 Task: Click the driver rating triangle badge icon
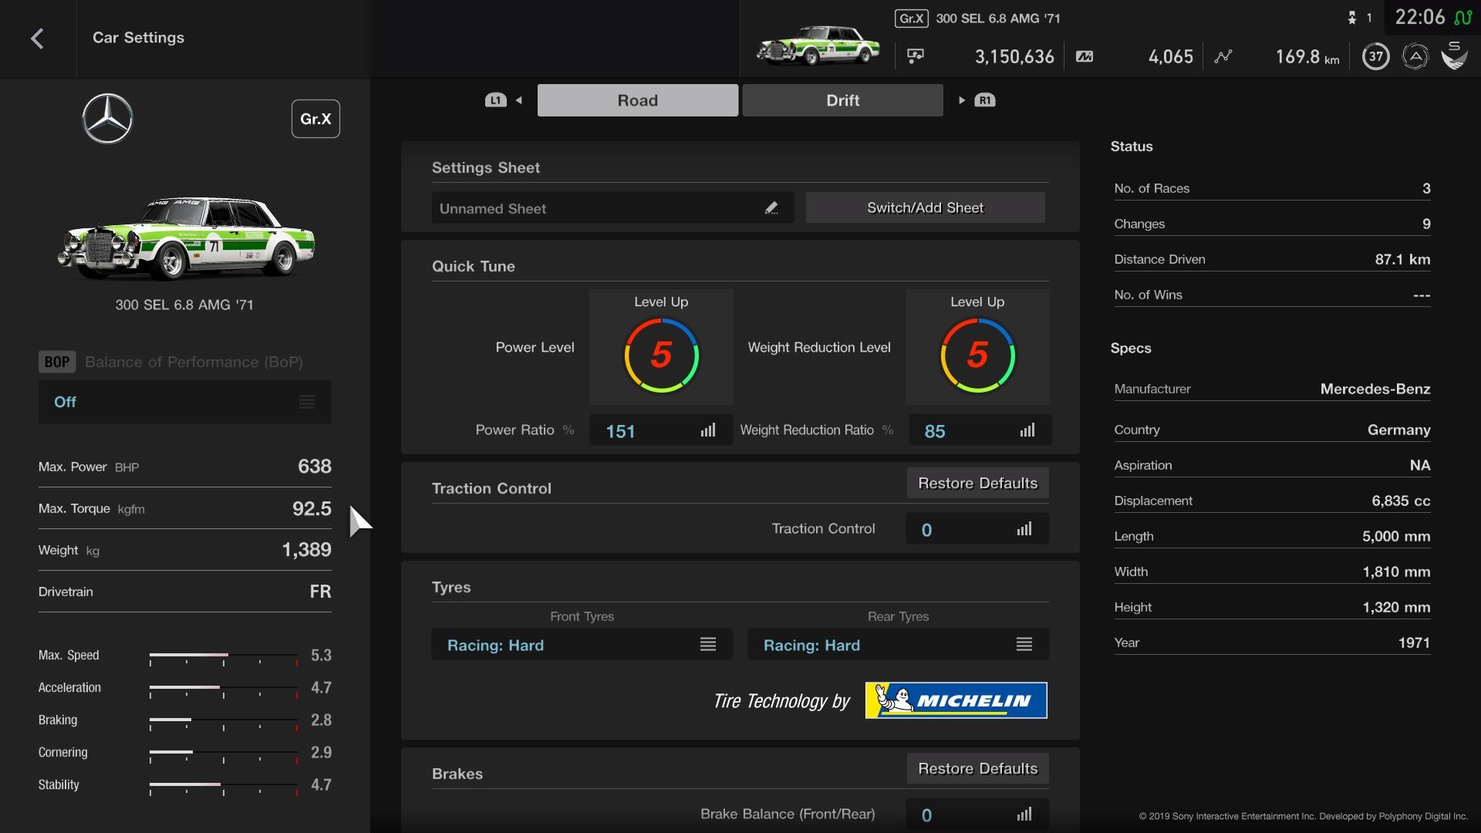(x=1415, y=56)
